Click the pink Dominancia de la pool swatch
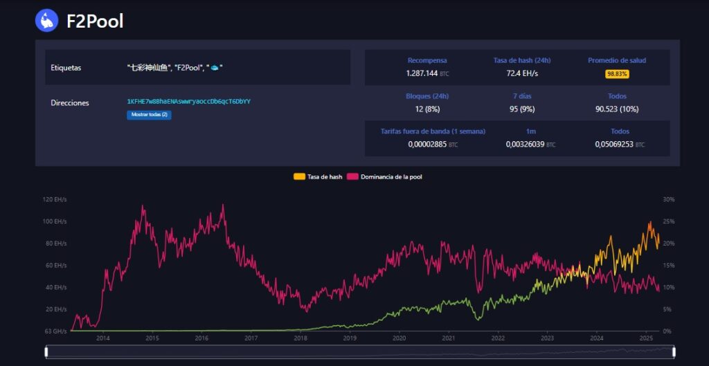Image resolution: width=709 pixels, height=366 pixels. click(352, 176)
